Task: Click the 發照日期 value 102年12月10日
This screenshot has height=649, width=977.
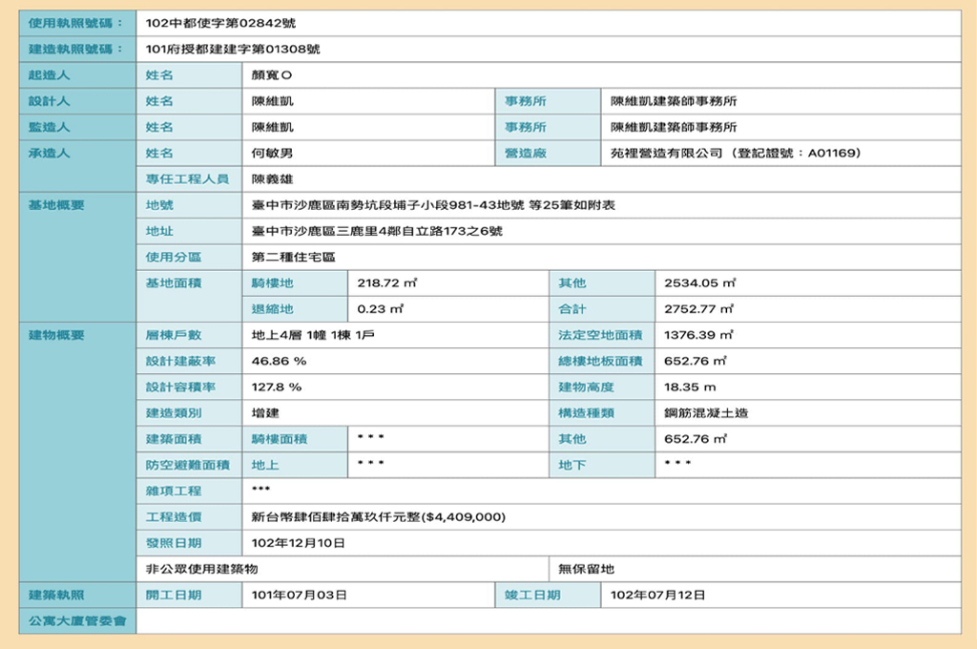Action: (x=298, y=543)
